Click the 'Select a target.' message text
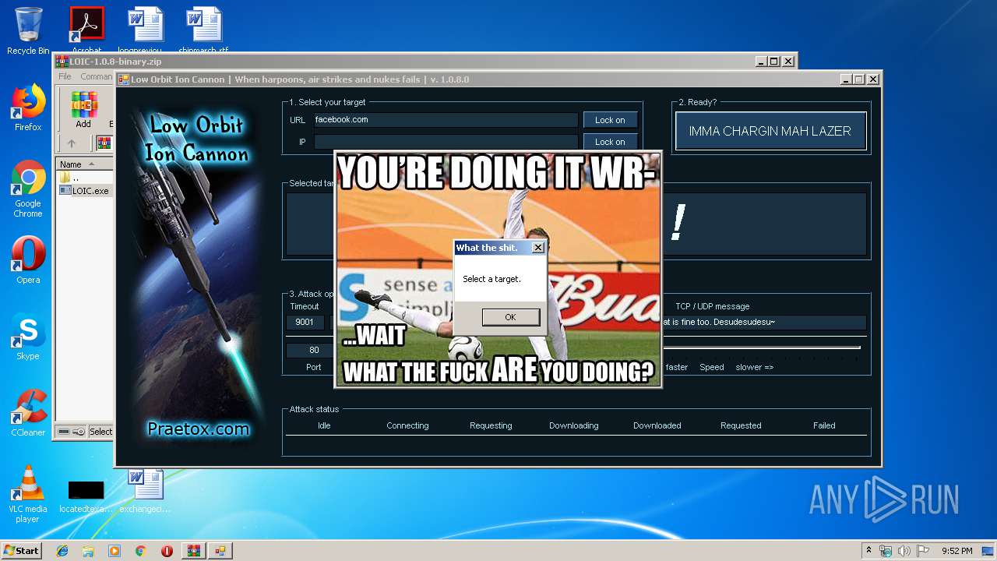The width and height of the screenshot is (997, 561). click(491, 279)
